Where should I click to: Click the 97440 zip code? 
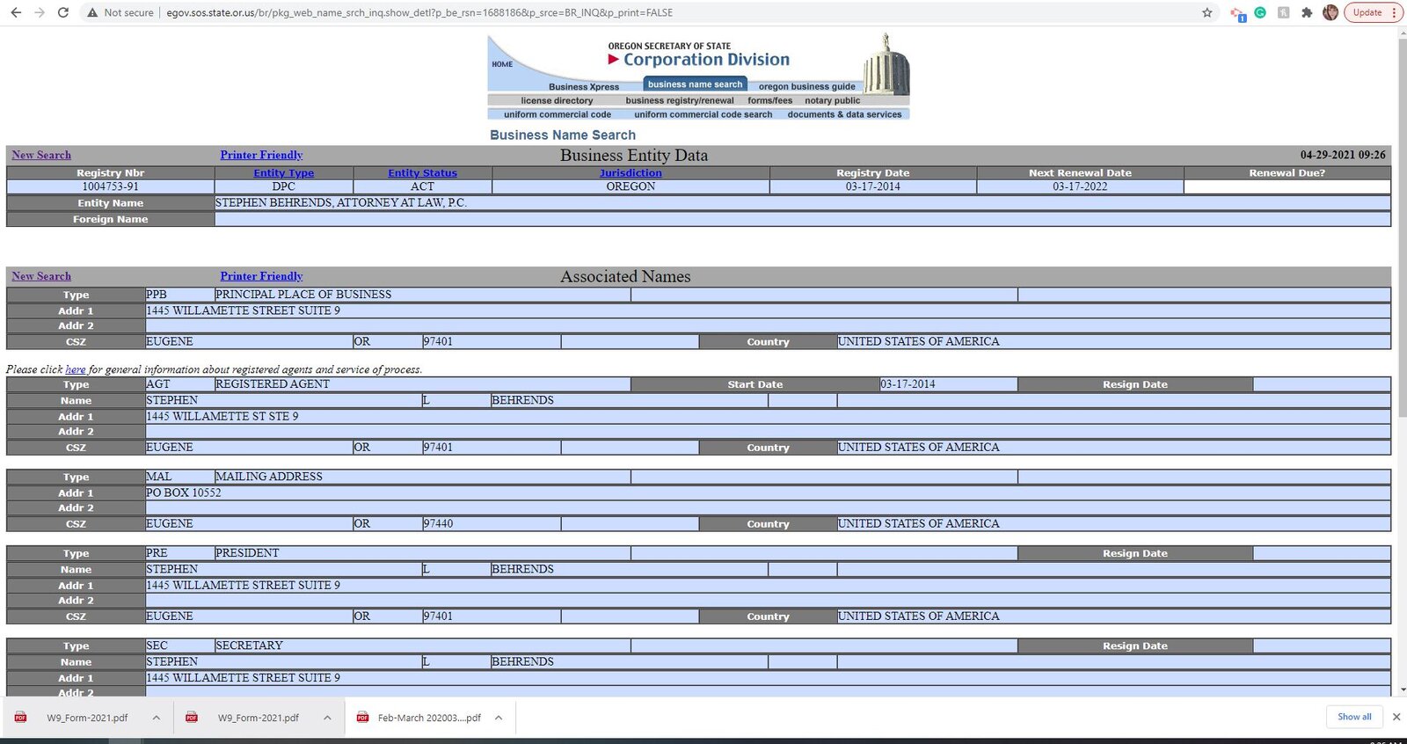click(438, 523)
